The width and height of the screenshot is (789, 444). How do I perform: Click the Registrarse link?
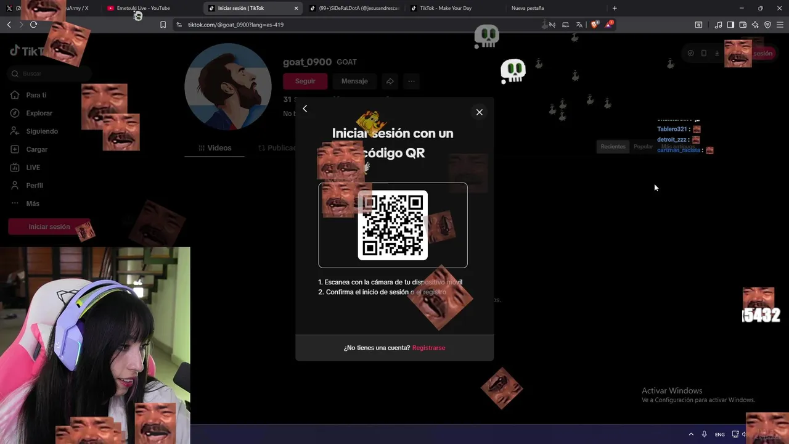(428, 348)
